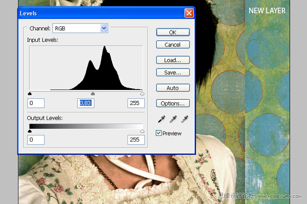This screenshot has height=204, width=307.
Task: Click the input black point slider
Action: point(30,94)
